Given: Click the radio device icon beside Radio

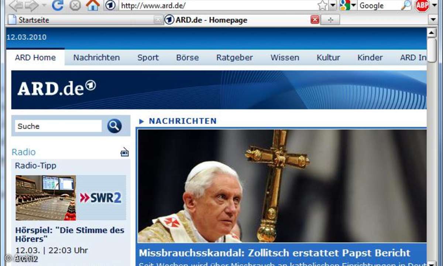Looking at the screenshot, I should pos(125,152).
